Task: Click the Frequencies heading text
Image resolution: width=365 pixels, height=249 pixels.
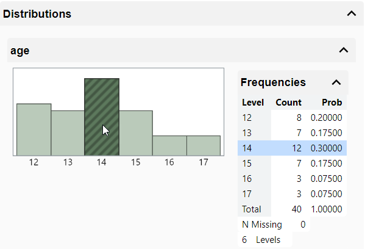Action: click(x=273, y=82)
